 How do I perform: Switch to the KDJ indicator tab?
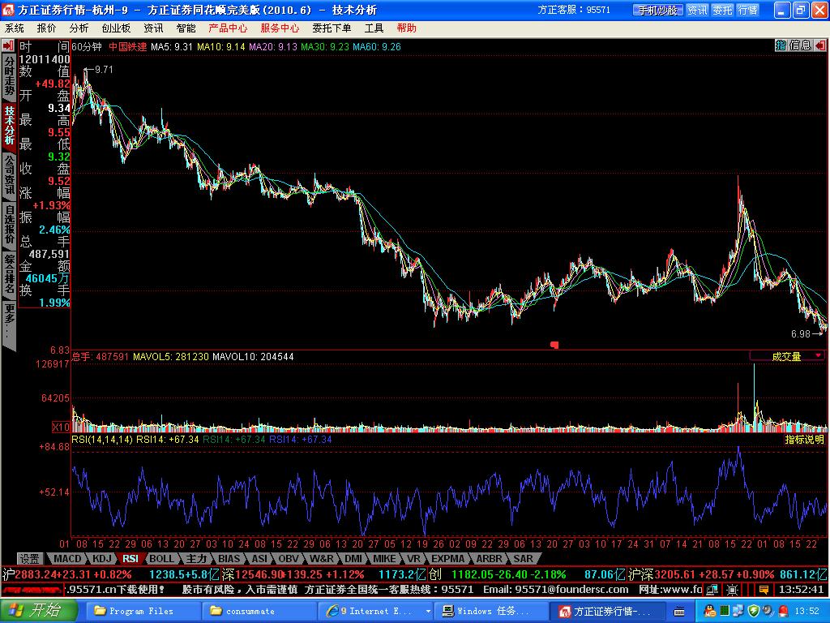(101, 558)
